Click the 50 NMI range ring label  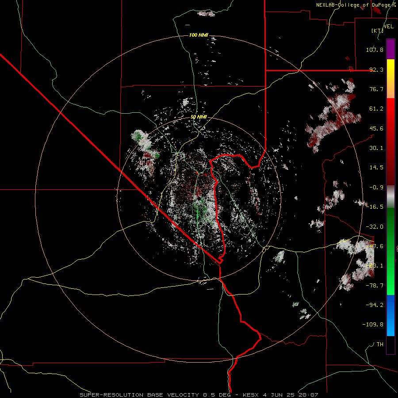click(x=199, y=117)
